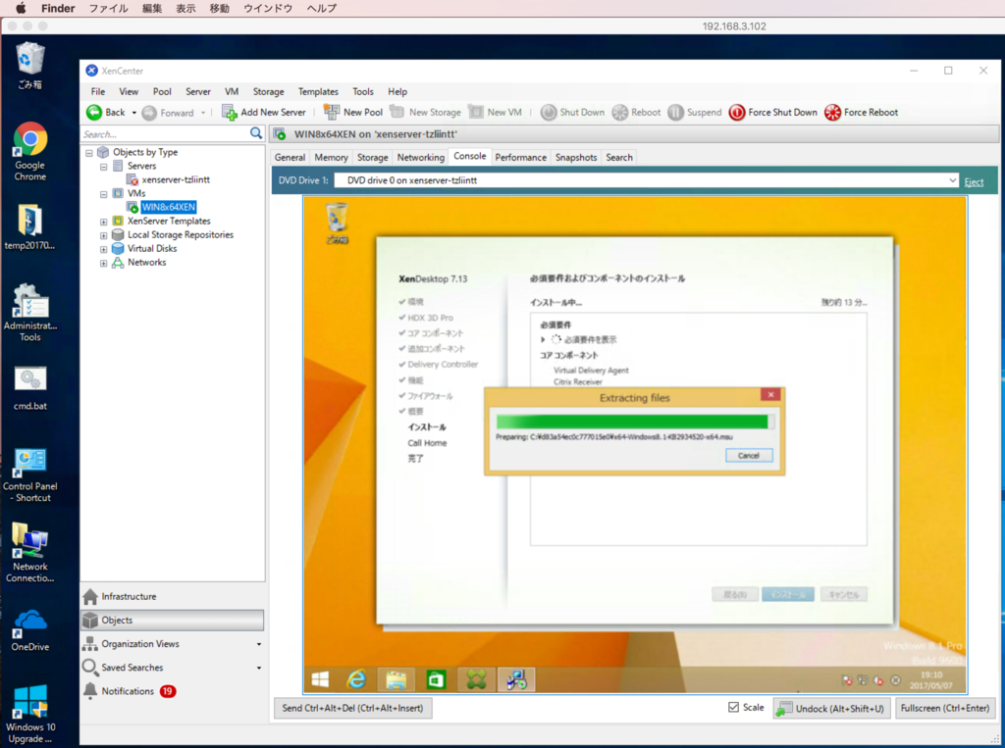Viewport: 1005px width, 748px height.
Task: Select the Infrastructure view
Action: point(129,596)
